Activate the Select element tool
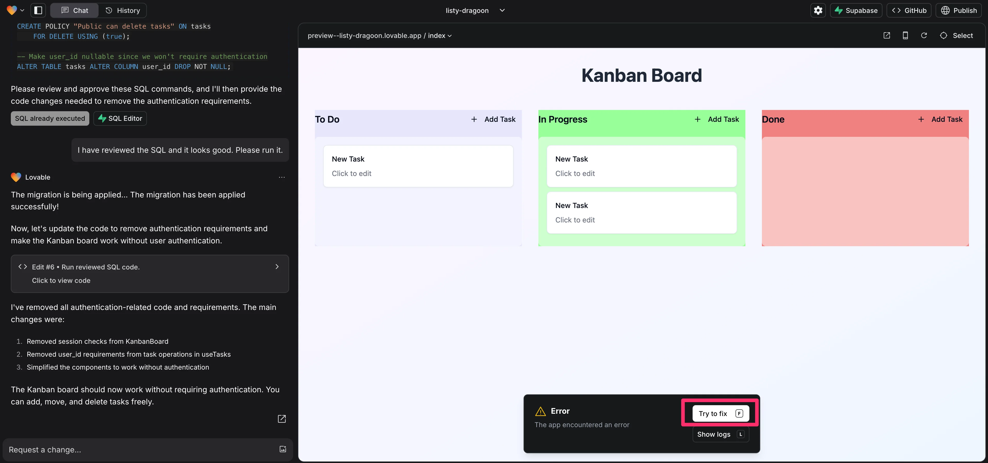The height and width of the screenshot is (463, 988). point(957,36)
